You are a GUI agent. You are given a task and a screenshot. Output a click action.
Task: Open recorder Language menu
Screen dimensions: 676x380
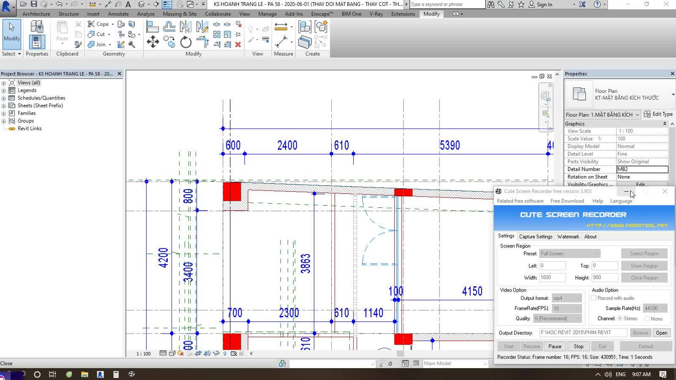[621, 201]
